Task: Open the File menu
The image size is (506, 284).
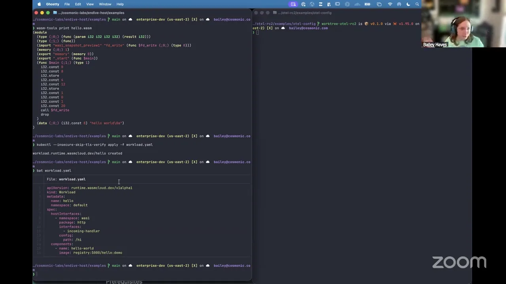Action: coord(67,4)
